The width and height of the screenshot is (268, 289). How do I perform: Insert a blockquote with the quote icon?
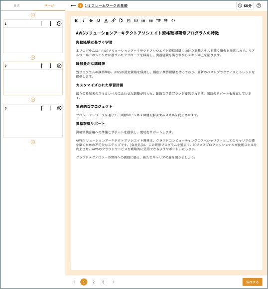[x=166, y=20]
